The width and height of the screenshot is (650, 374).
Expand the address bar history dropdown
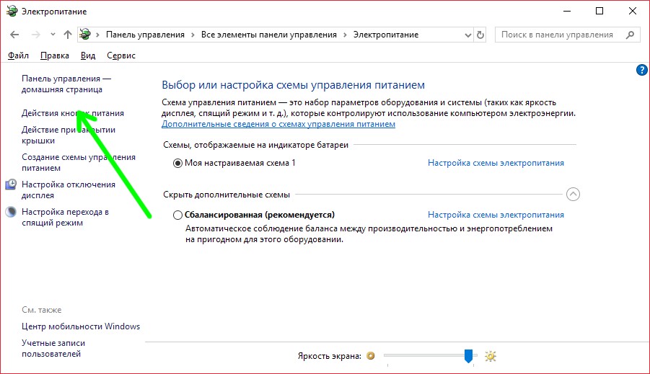468,35
